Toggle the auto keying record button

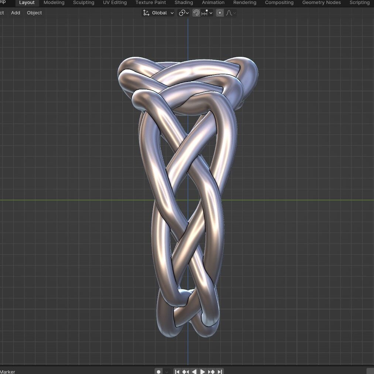[158, 372]
